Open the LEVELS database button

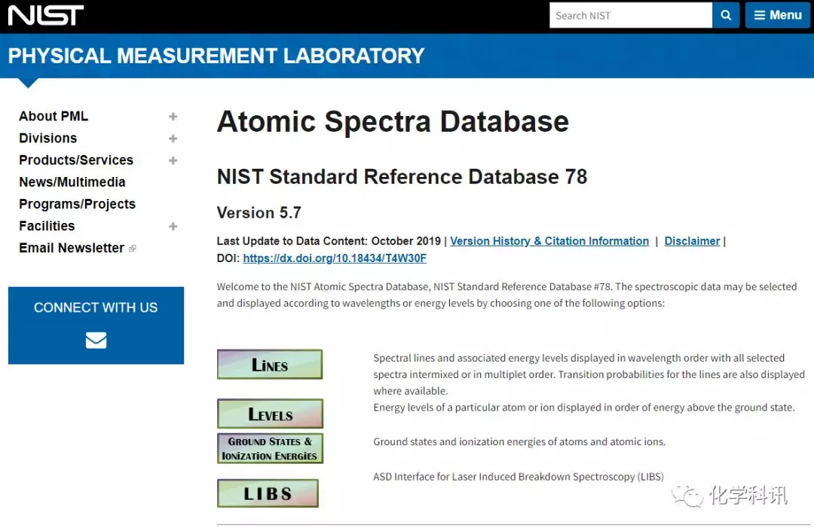tap(270, 414)
